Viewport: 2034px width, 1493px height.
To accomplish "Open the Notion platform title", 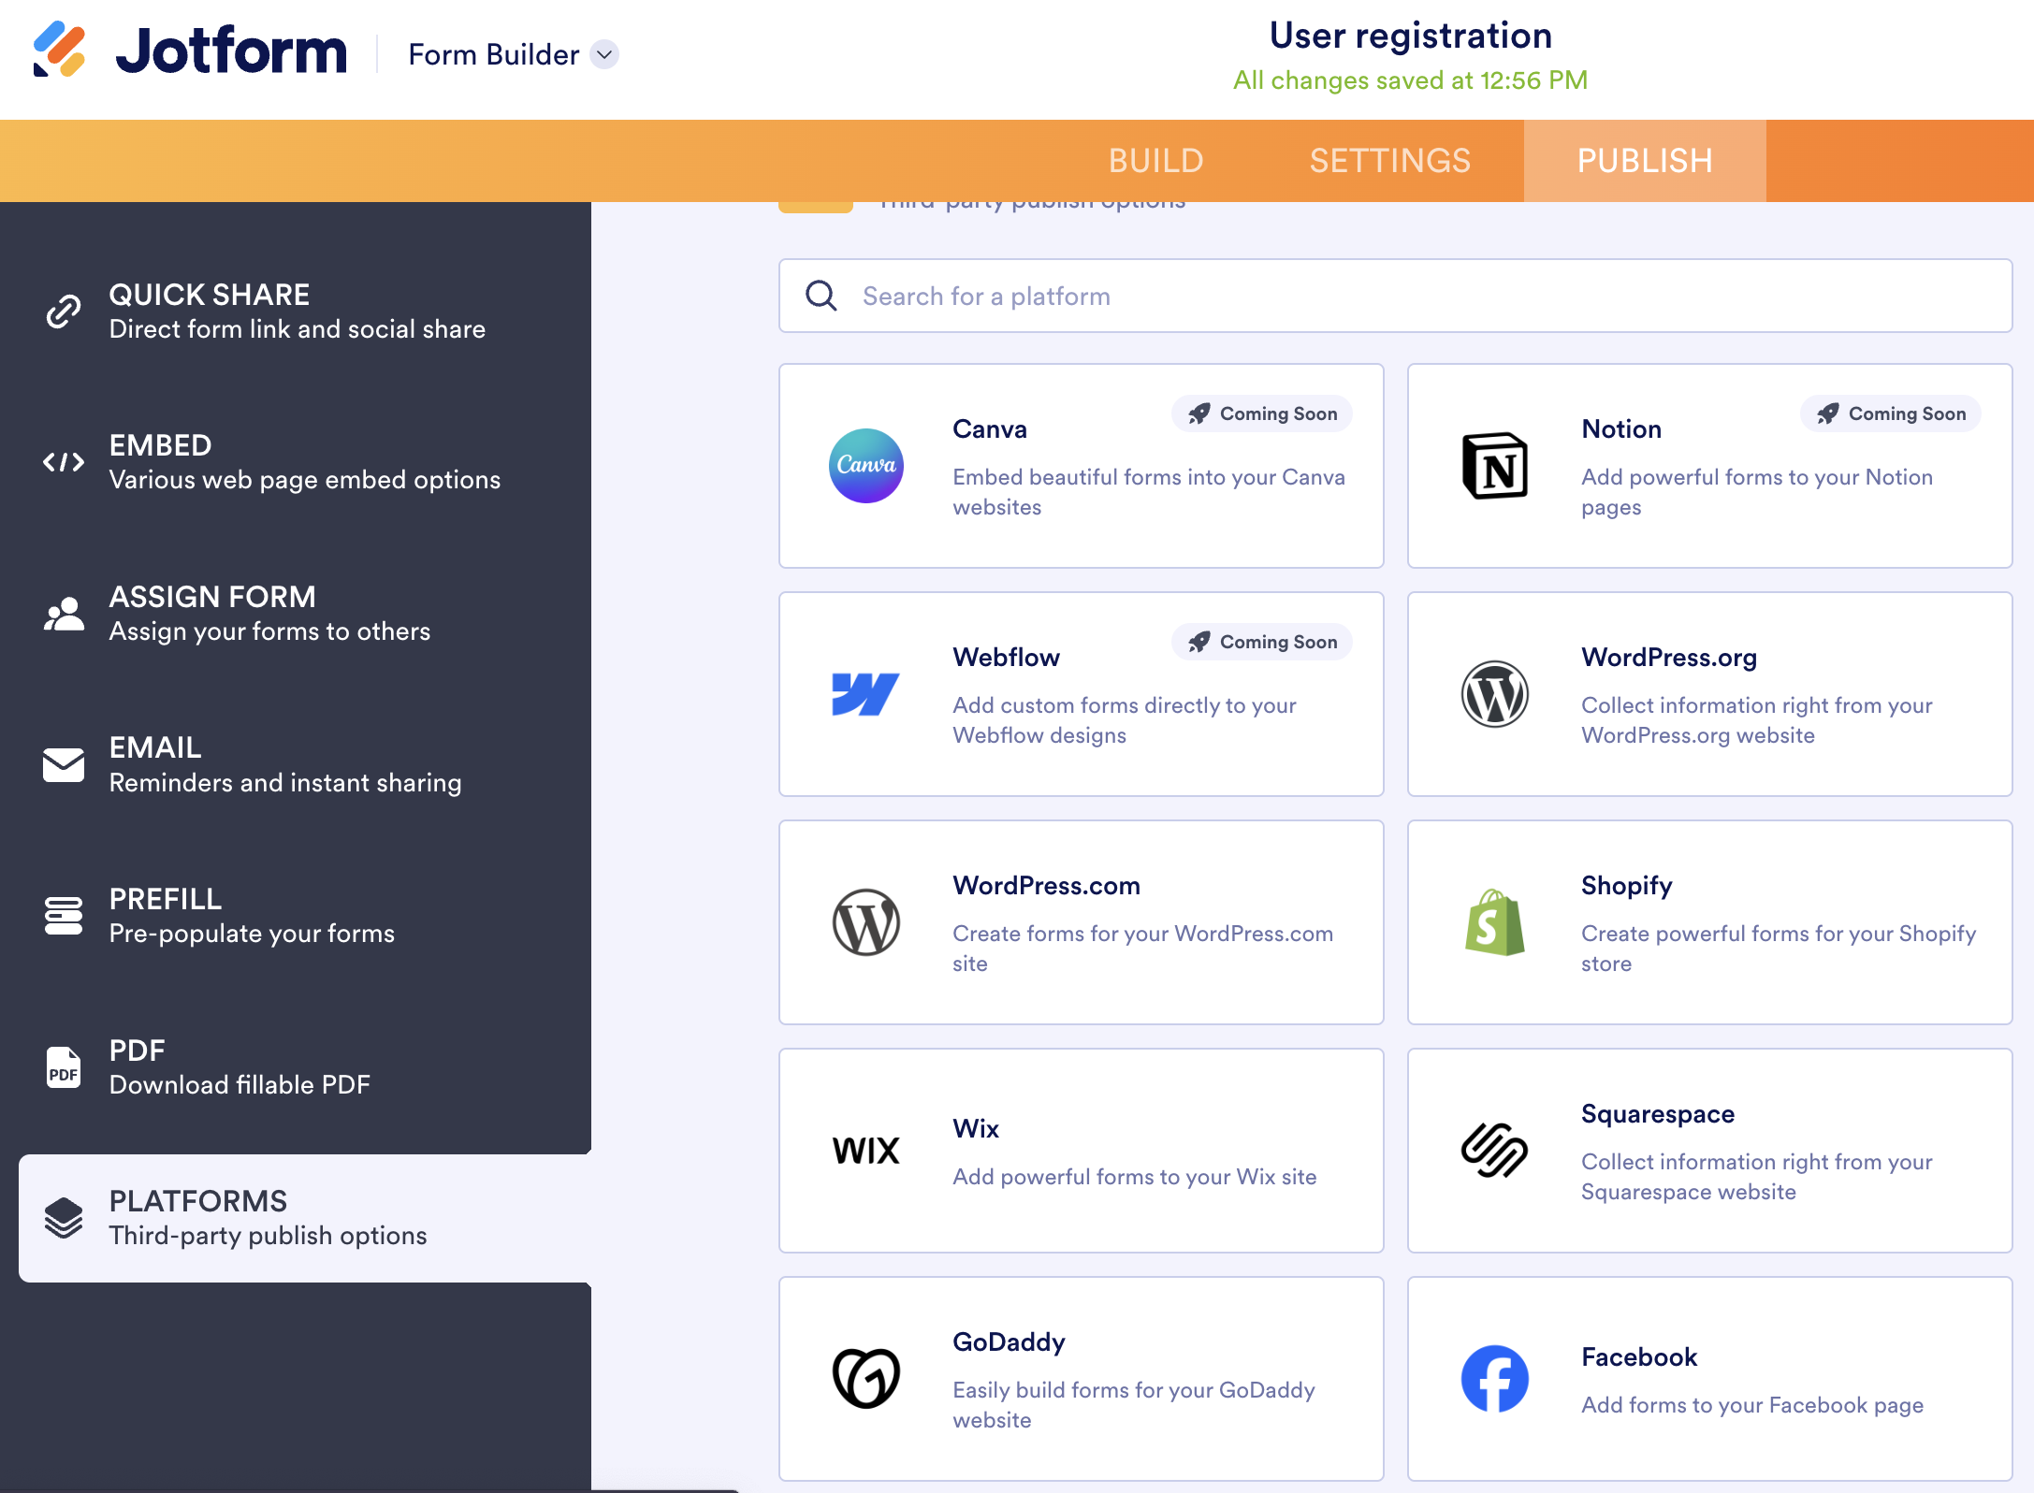I will point(1621,429).
